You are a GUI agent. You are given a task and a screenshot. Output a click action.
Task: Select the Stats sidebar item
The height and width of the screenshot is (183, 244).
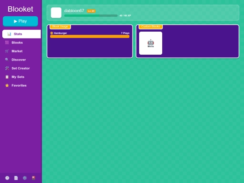tap(22, 34)
